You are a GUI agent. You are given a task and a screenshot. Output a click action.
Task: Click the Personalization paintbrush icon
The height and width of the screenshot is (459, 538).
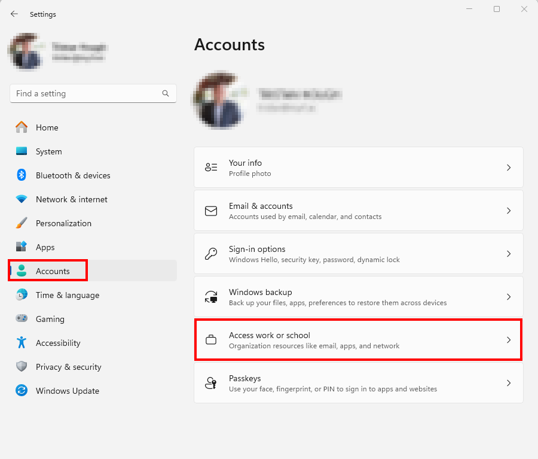click(22, 223)
